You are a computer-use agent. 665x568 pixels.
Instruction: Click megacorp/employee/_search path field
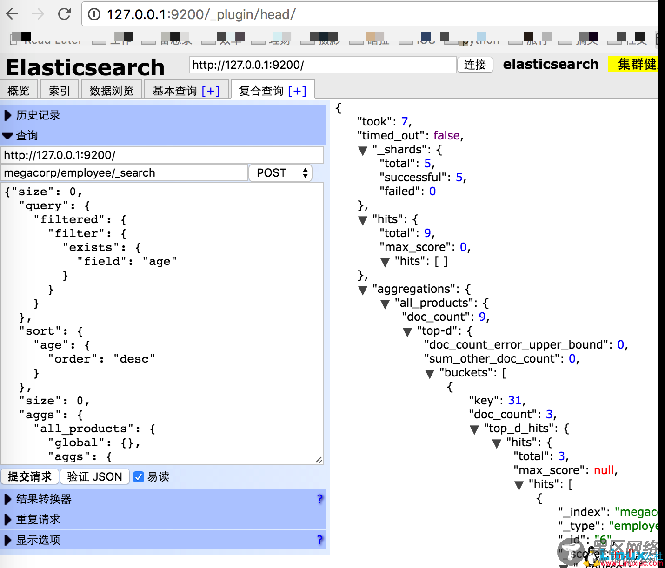coord(124,173)
